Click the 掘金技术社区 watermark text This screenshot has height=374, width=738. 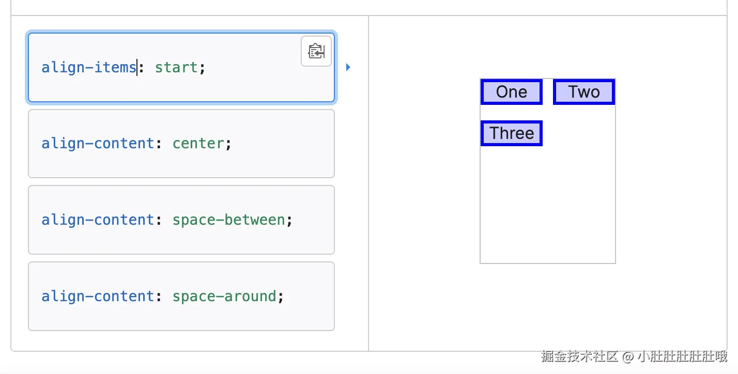point(579,356)
